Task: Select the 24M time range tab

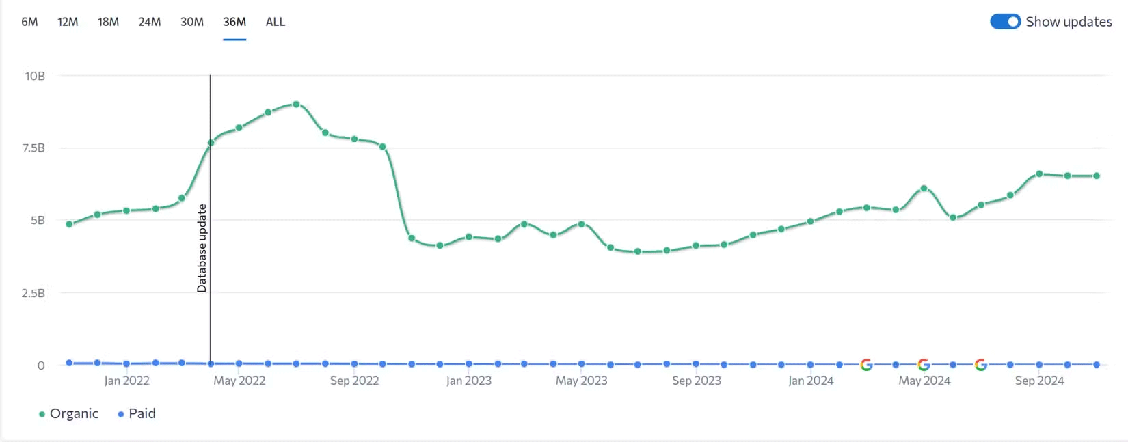Action: tap(150, 22)
